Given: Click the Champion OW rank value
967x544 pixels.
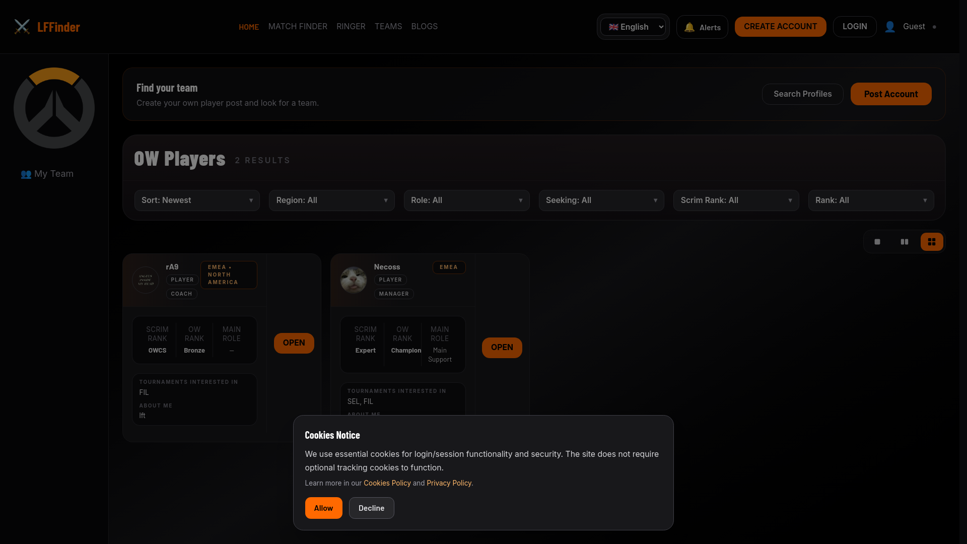Looking at the screenshot, I should [x=406, y=351].
